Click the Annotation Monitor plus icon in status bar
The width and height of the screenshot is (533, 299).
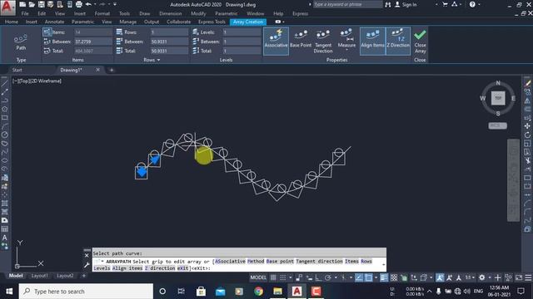point(498,277)
